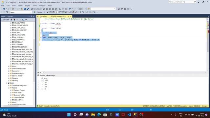Expand the Programmability folder
The height and width of the screenshot is (118, 210).
point(9,73)
